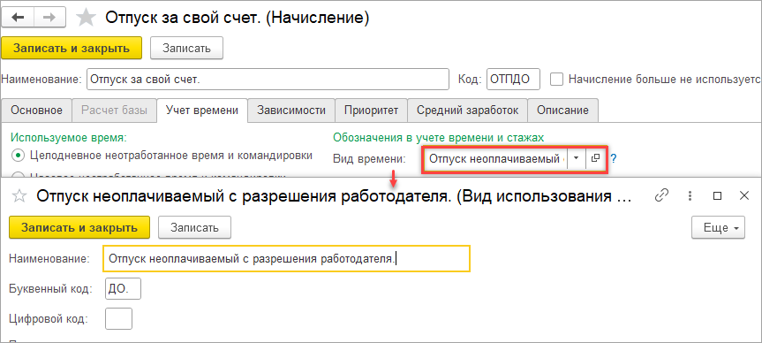Screen dimensions: 762x343
Task: Open the Зависимости tab
Action: point(291,110)
